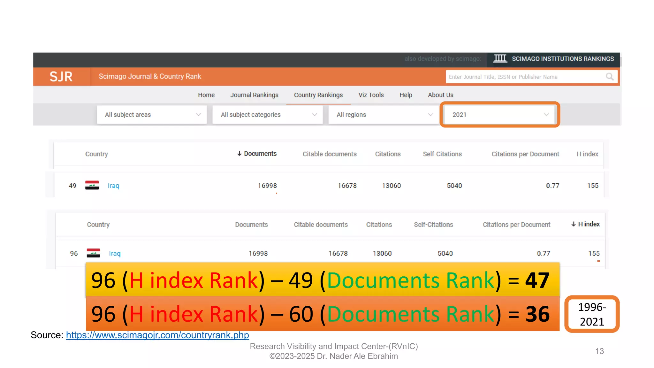Image resolution: width=654 pixels, height=368 pixels.
Task: Open Viz Tools menu item
Action: click(371, 95)
